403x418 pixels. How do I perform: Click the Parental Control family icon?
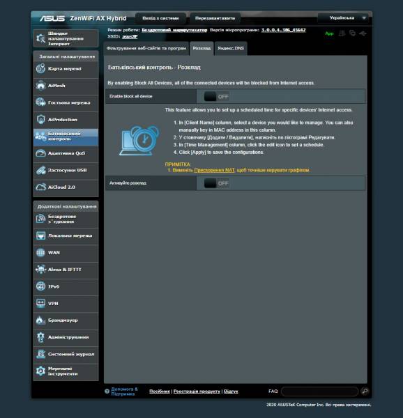[x=41, y=137]
